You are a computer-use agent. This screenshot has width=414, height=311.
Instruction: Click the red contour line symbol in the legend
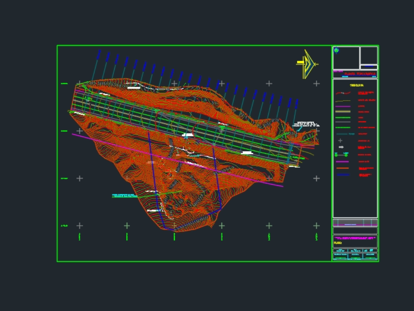[343, 92]
